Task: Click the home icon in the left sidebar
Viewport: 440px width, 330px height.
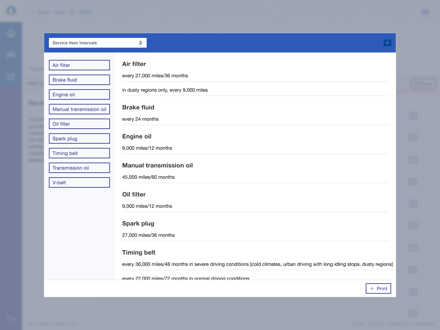Action: click(11, 34)
